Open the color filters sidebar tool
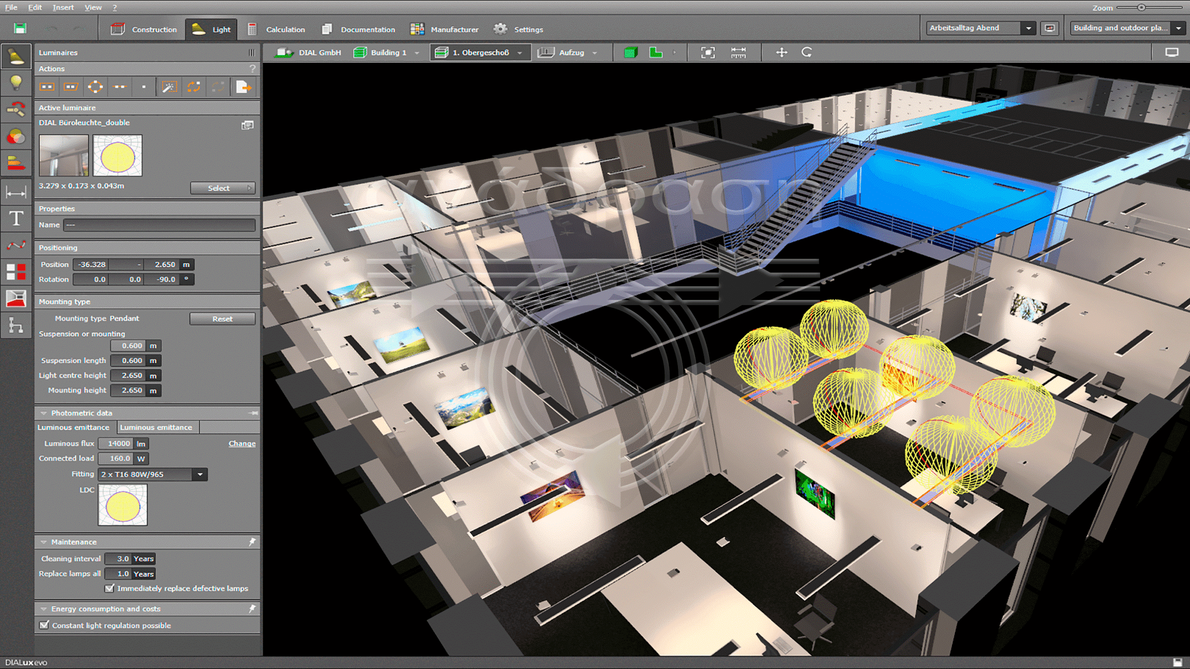Screen dimensions: 1190x669 pyautogui.click(x=16, y=136)
